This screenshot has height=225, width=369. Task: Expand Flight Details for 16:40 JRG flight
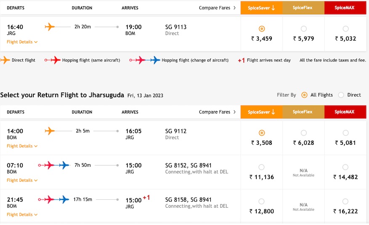pos(22,42)
